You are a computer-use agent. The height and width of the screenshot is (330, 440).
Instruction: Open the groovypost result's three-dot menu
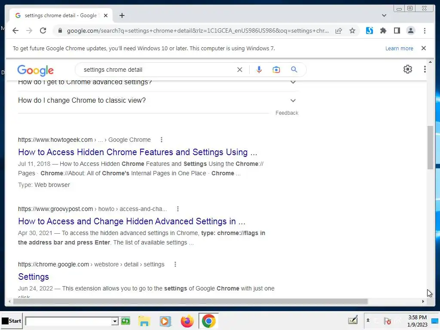177,209
